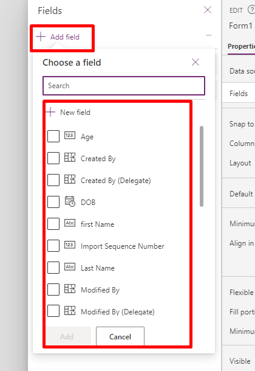
Task: Click the lookup icon beside Created By
Action: (x=70, y=157)
